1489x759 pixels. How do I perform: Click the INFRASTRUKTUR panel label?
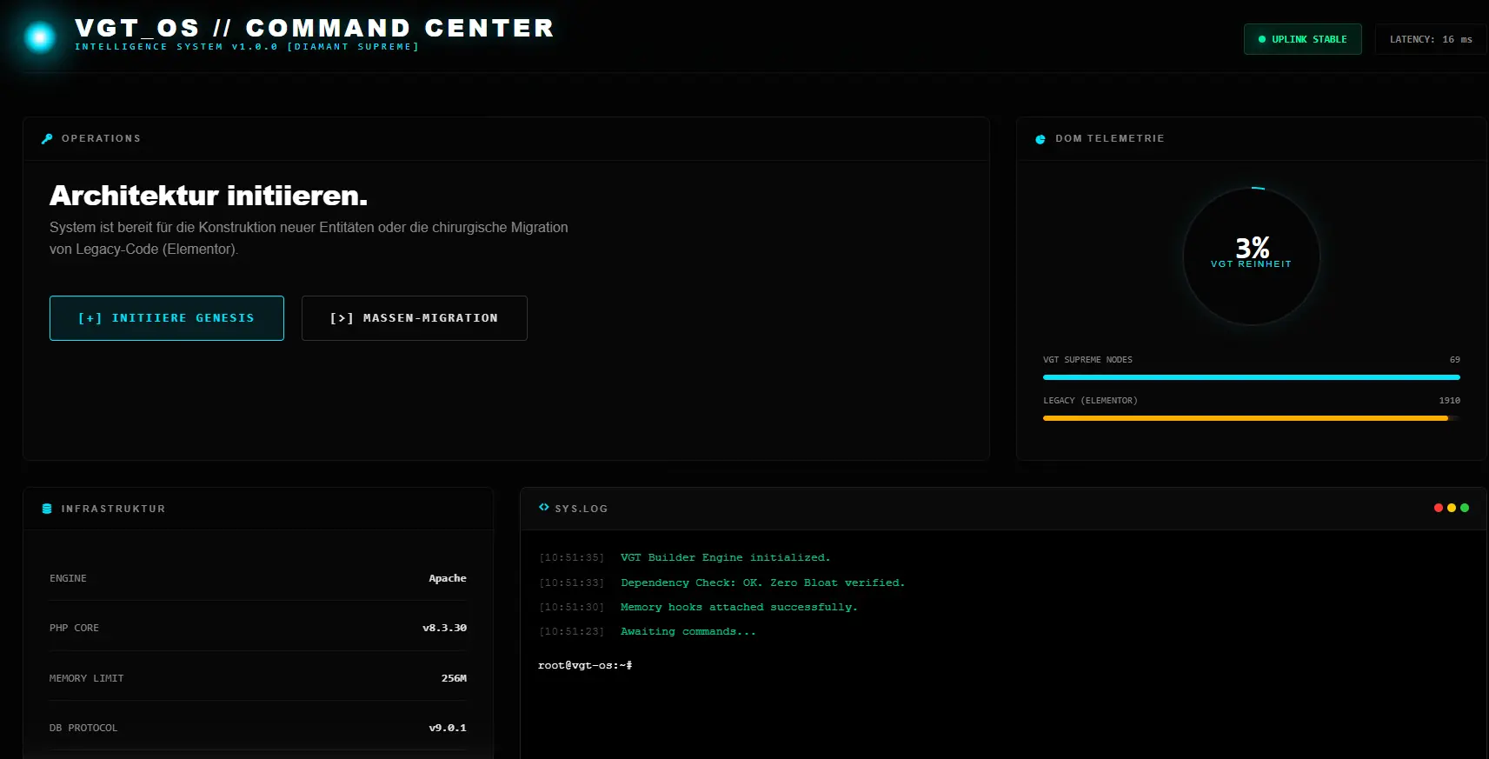113,509
